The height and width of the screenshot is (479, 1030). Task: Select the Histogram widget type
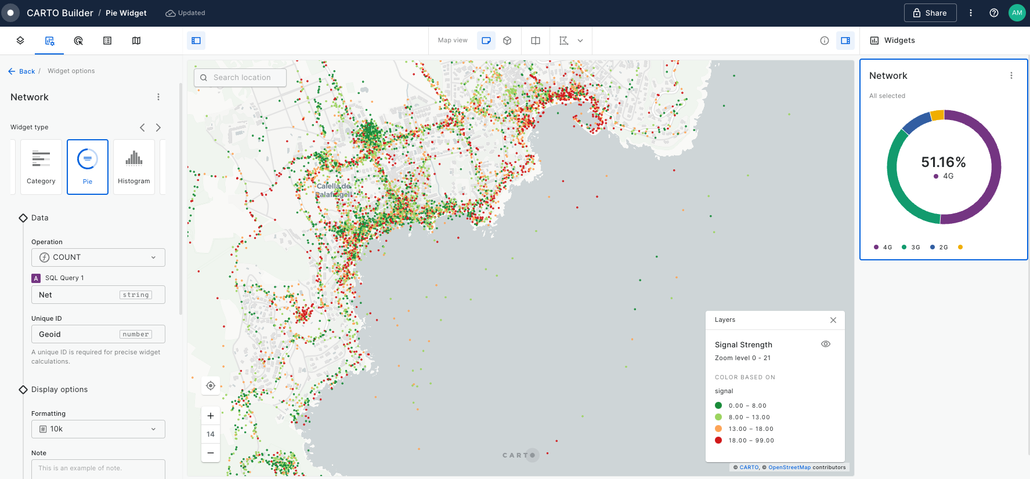(134, 167)
